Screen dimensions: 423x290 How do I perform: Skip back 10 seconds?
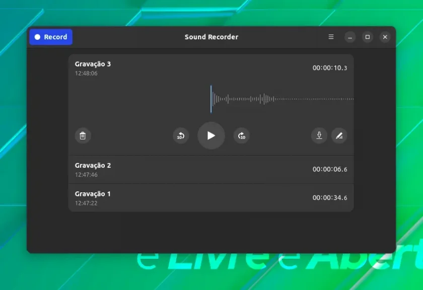tap(181, 136)
